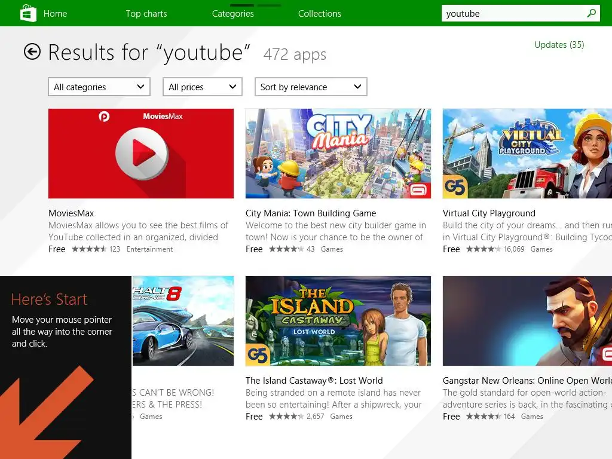The width and height of the screenshot is (612, 459).
Task: Open the Updates (35) link
Action: 559,45
